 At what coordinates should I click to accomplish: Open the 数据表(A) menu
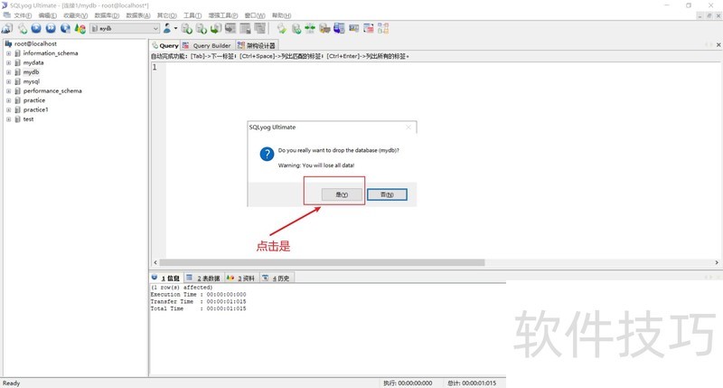pyautogui.click(x=138, y=15)
